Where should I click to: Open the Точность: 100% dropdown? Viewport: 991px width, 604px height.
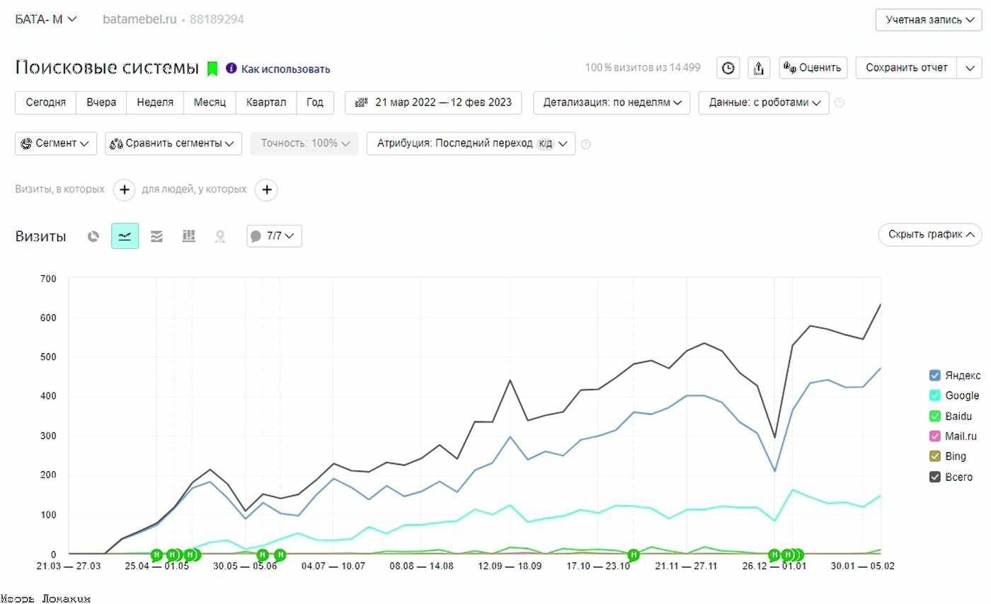(304, 144)
